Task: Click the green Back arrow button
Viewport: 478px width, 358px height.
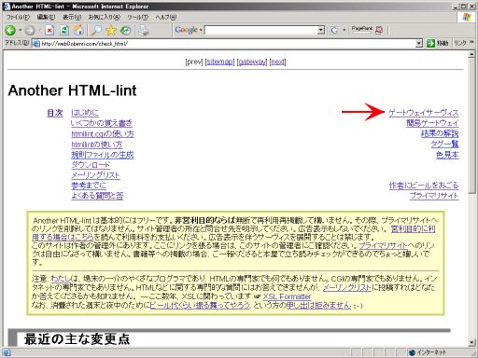Action: 10,30
